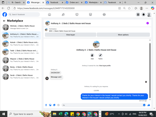
Task: Click the Facebook logo
Action: [5, 14]
